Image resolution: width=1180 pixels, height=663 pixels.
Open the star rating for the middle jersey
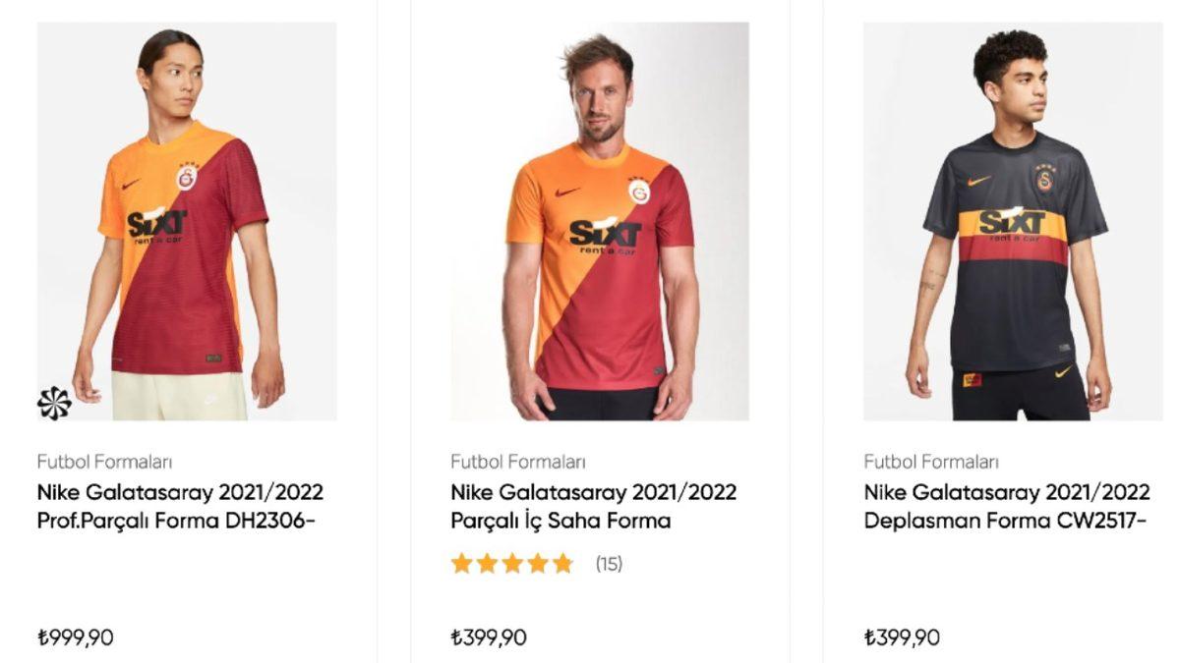tap(514, 564)
